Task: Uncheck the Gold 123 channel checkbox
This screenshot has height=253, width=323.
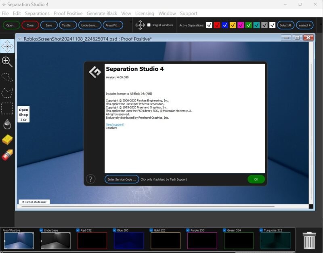Action: pos(151,230)
